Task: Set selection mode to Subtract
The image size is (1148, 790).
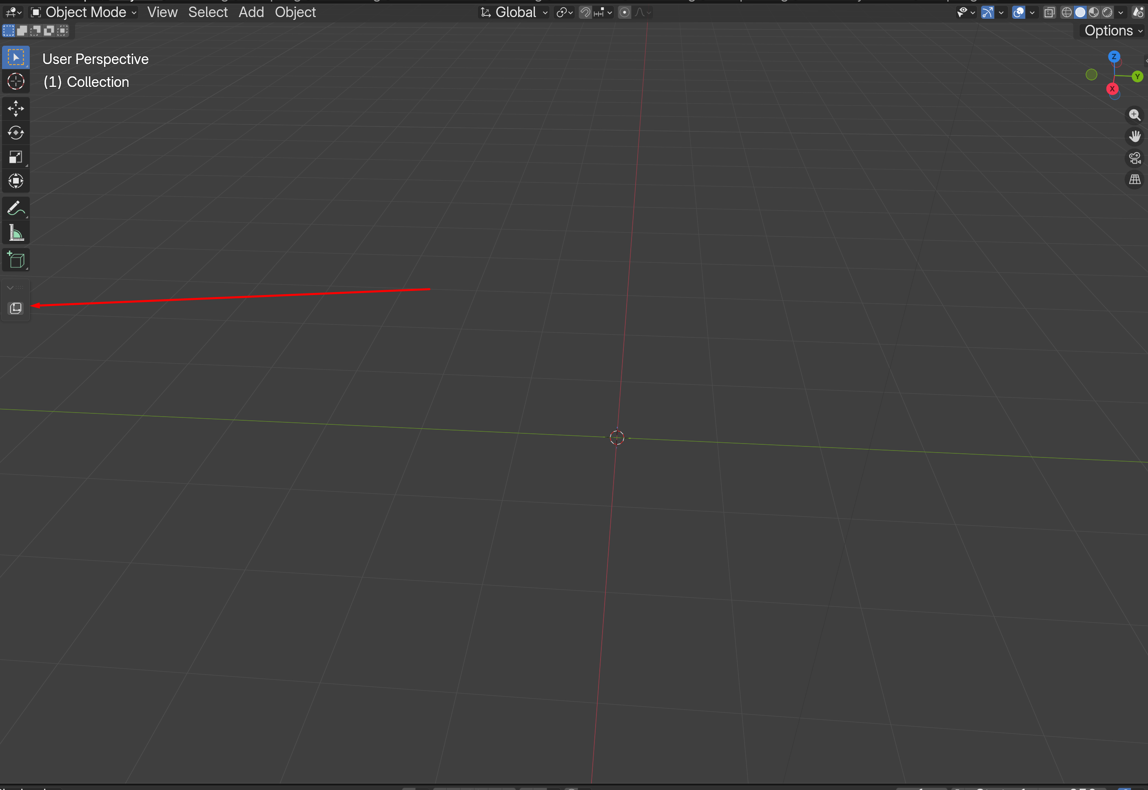Action: pyautogui.click(x=35, y=31)
